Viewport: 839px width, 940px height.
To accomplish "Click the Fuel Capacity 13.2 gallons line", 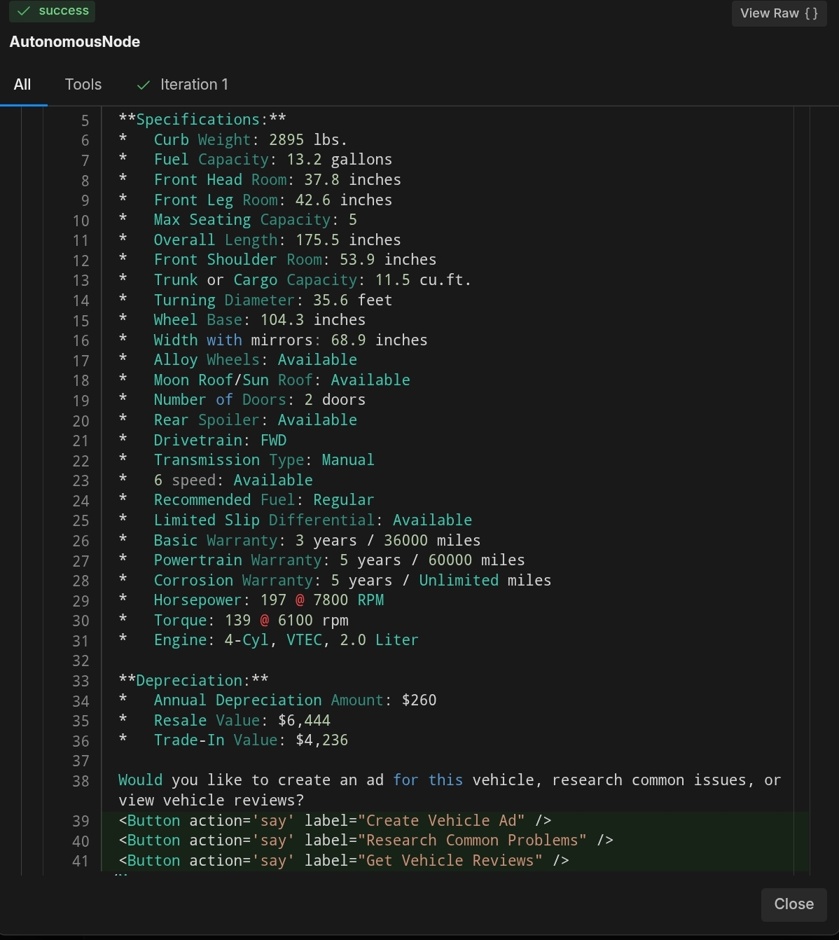I will click(x=256, y=160).
